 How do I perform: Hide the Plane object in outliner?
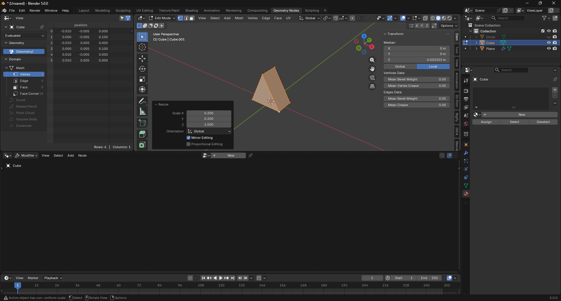tap(549, 49)
